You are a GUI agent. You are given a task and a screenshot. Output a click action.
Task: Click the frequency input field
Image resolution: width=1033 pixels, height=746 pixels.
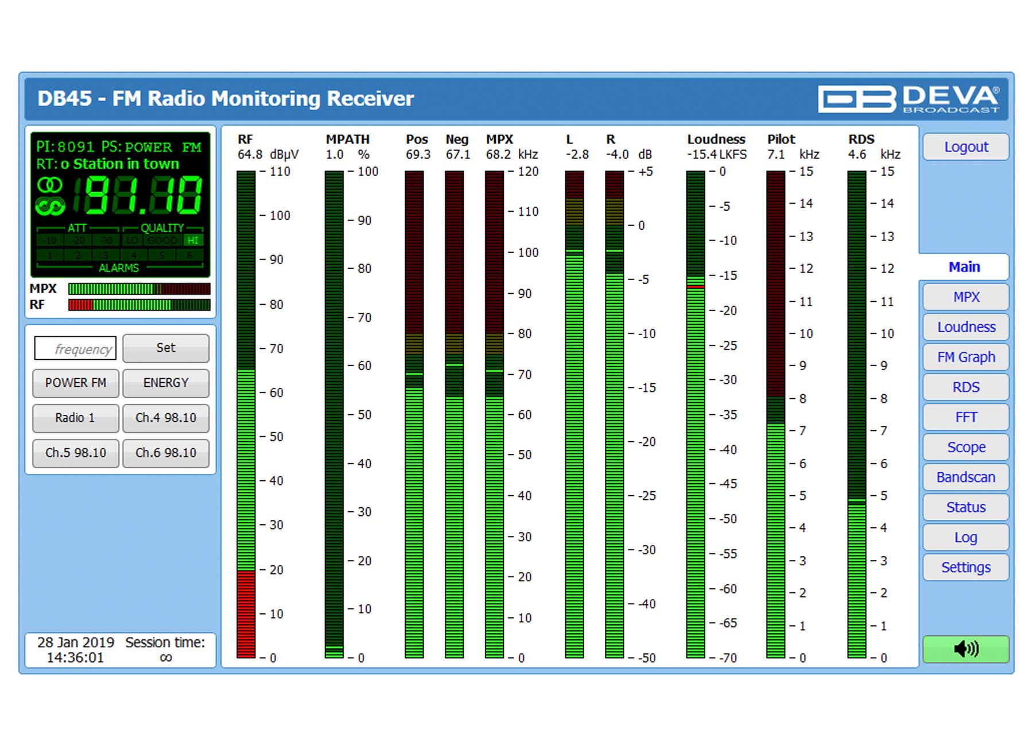tap(75, 348)
